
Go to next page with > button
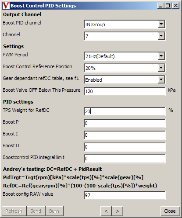coord(118,211)
